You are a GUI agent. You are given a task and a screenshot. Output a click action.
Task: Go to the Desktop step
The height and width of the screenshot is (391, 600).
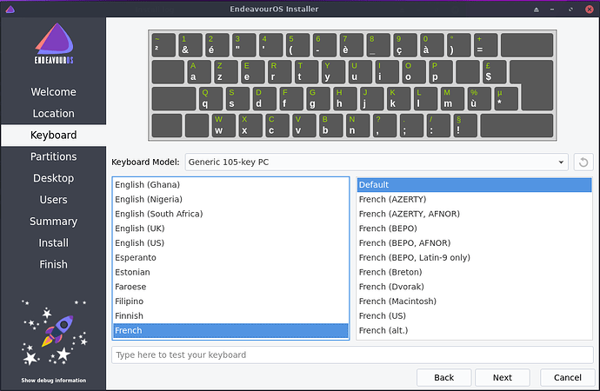54,178
